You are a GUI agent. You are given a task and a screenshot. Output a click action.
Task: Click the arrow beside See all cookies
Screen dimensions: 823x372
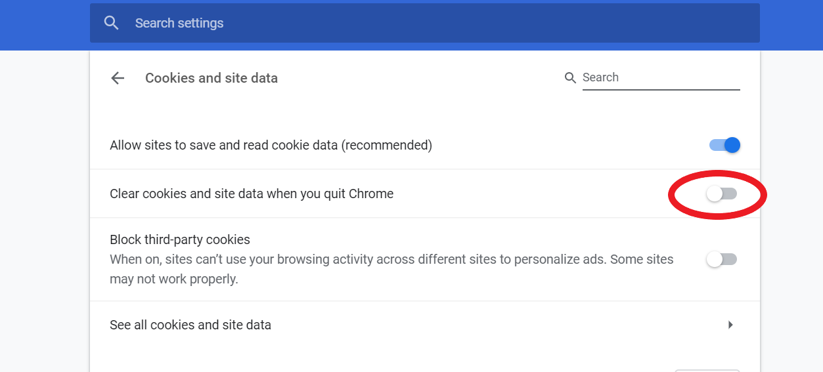point(730,325)
